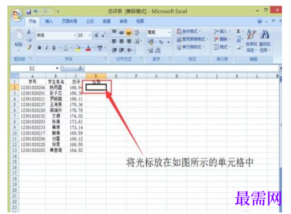The height and width of the screenshot is (214, 291).
Task: Click the Increase Font Size icon
Action: (x=96, y=35)
